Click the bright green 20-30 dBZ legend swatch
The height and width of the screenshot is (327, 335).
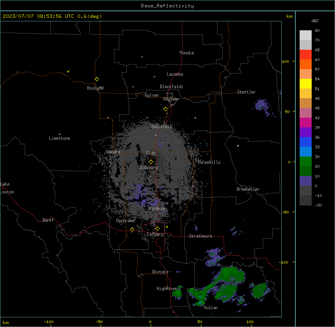click(305, 162)
